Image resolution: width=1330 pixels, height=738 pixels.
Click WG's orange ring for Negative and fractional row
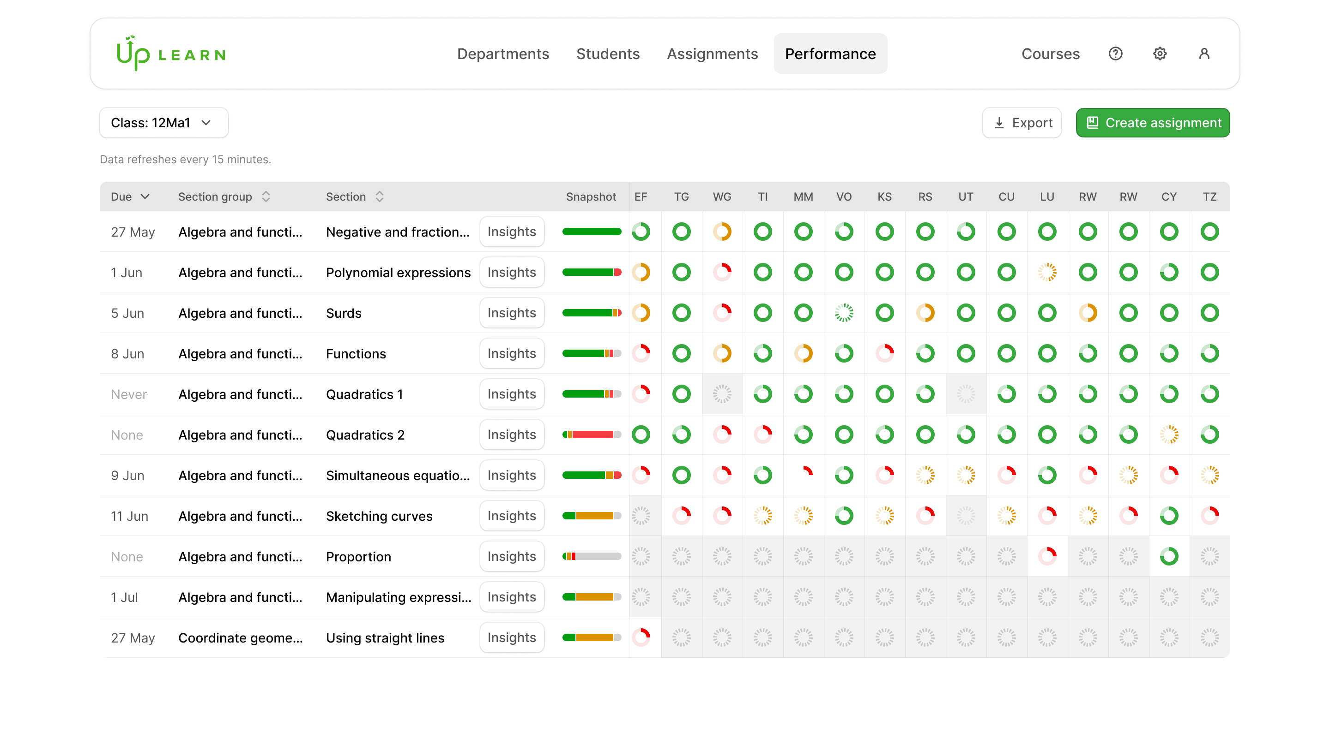(x=722, y=232)
